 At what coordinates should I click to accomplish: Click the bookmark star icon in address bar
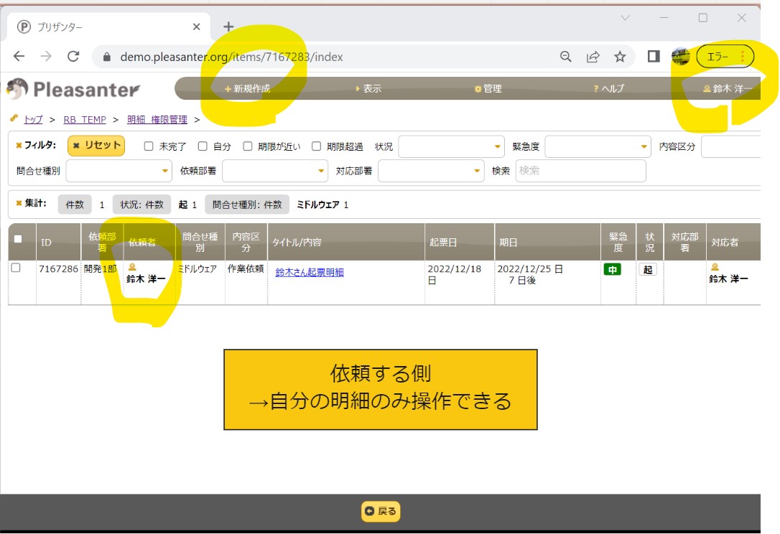coord(620,57)
